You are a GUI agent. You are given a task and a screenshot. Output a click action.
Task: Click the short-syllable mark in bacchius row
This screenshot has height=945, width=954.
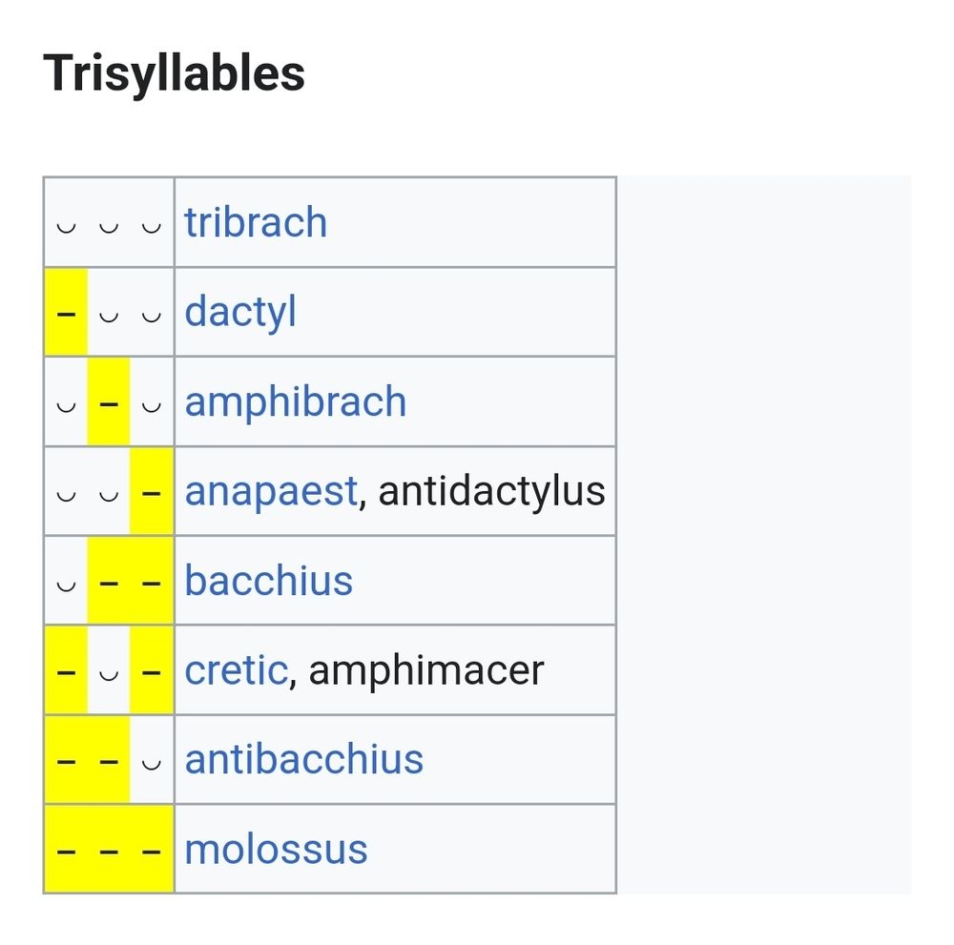pyautogui.click(x=67, y=585)
